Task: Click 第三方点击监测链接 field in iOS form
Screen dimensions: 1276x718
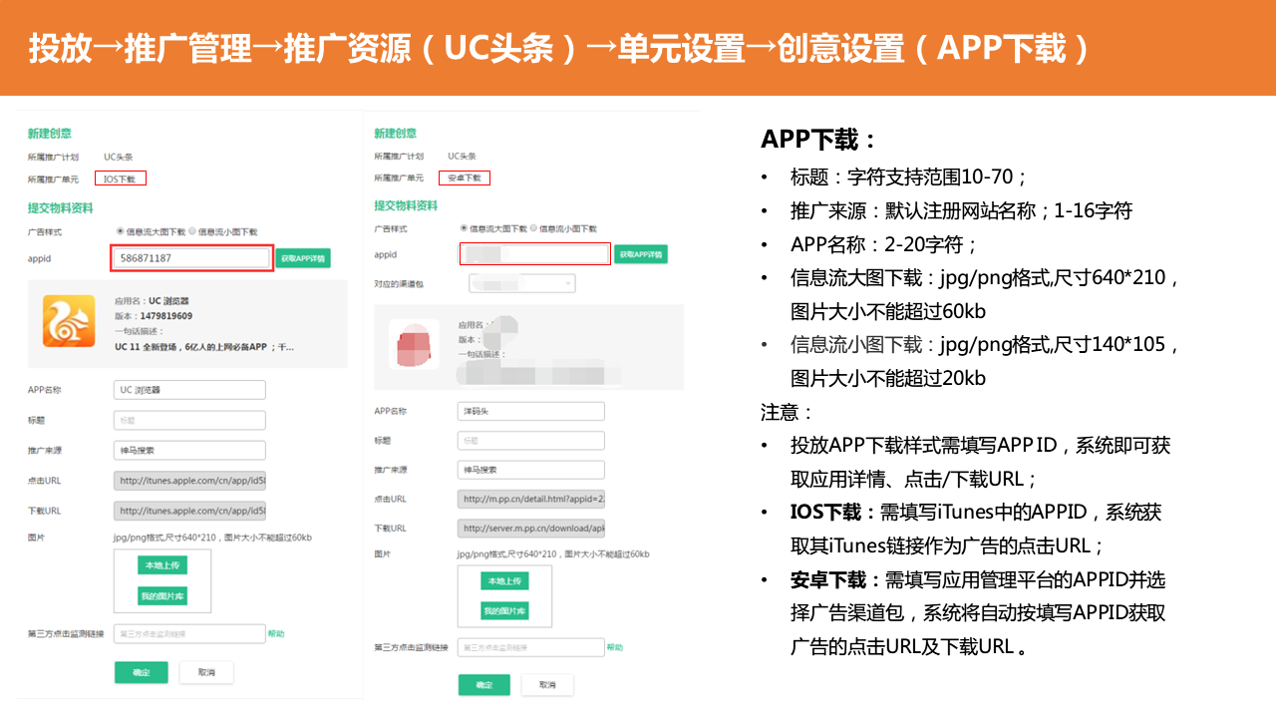Action: pos(189,633)
